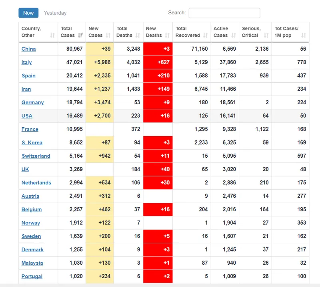This screenshot has height=287, width=320.
Task: Select the Portugal country link
Action: (x=32, y=276)
